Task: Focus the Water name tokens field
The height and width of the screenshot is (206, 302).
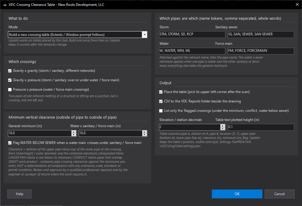Action: [x=192, y=51]
